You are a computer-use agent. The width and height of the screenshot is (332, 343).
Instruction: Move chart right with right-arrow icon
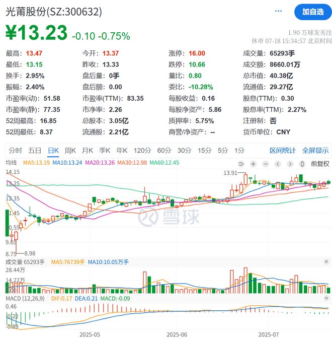(290, 164)
